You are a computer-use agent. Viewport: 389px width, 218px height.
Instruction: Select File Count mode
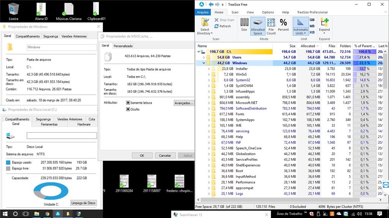[271, 26]
